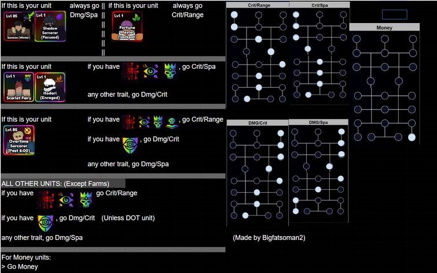Click green crowned skull icon before 'go Crit/Spa'
The height and width of the screenshot is (273, 437).
point(170,71)
